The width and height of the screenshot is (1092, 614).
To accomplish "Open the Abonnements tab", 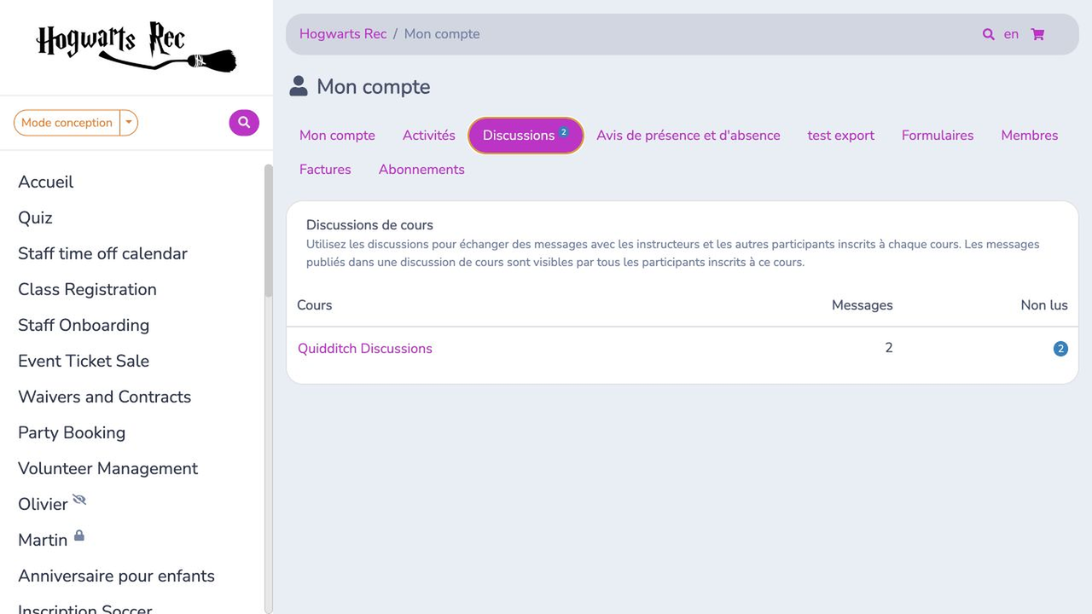I will (x=421, y=170).
